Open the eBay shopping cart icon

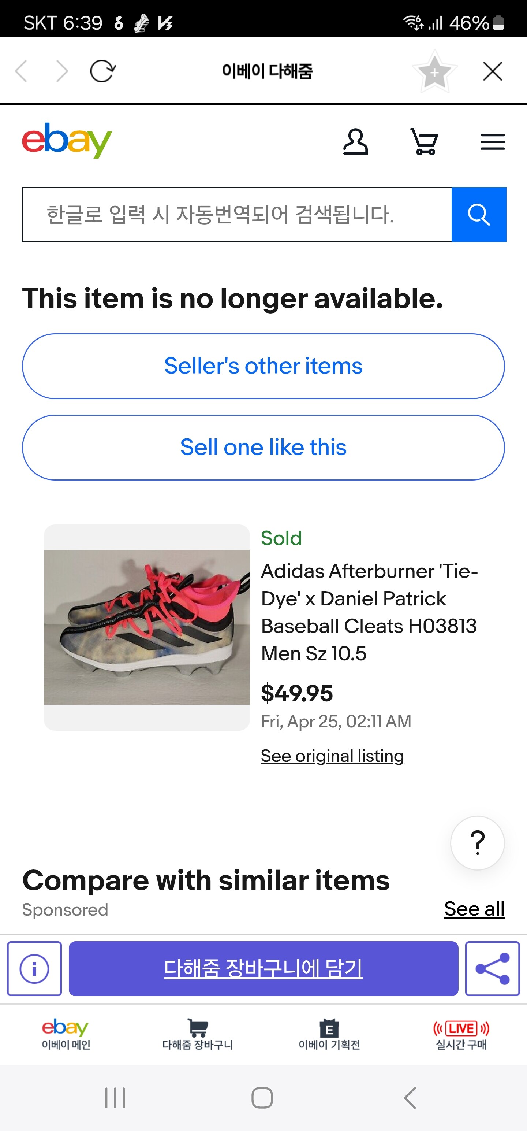coord(424,142)
